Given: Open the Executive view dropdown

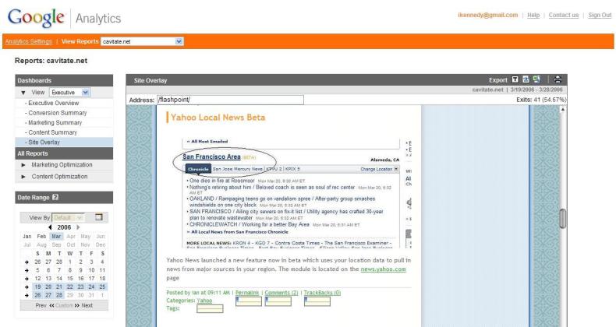Looking at the screenshot, I should (x=69, y=93).
